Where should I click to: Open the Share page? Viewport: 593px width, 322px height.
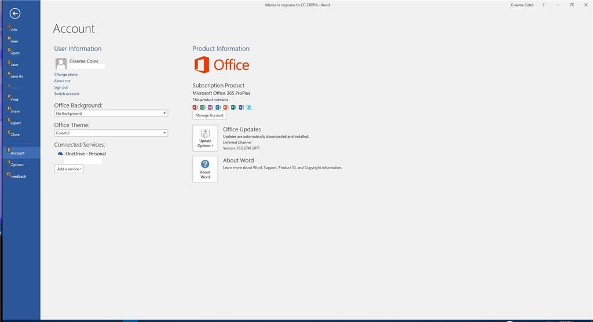pyautogui.click(x=21, y=111)
